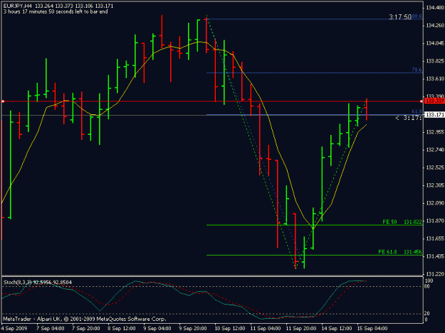Select the 131.870 price axis label
445x333 pixels.
click(435, 221)
